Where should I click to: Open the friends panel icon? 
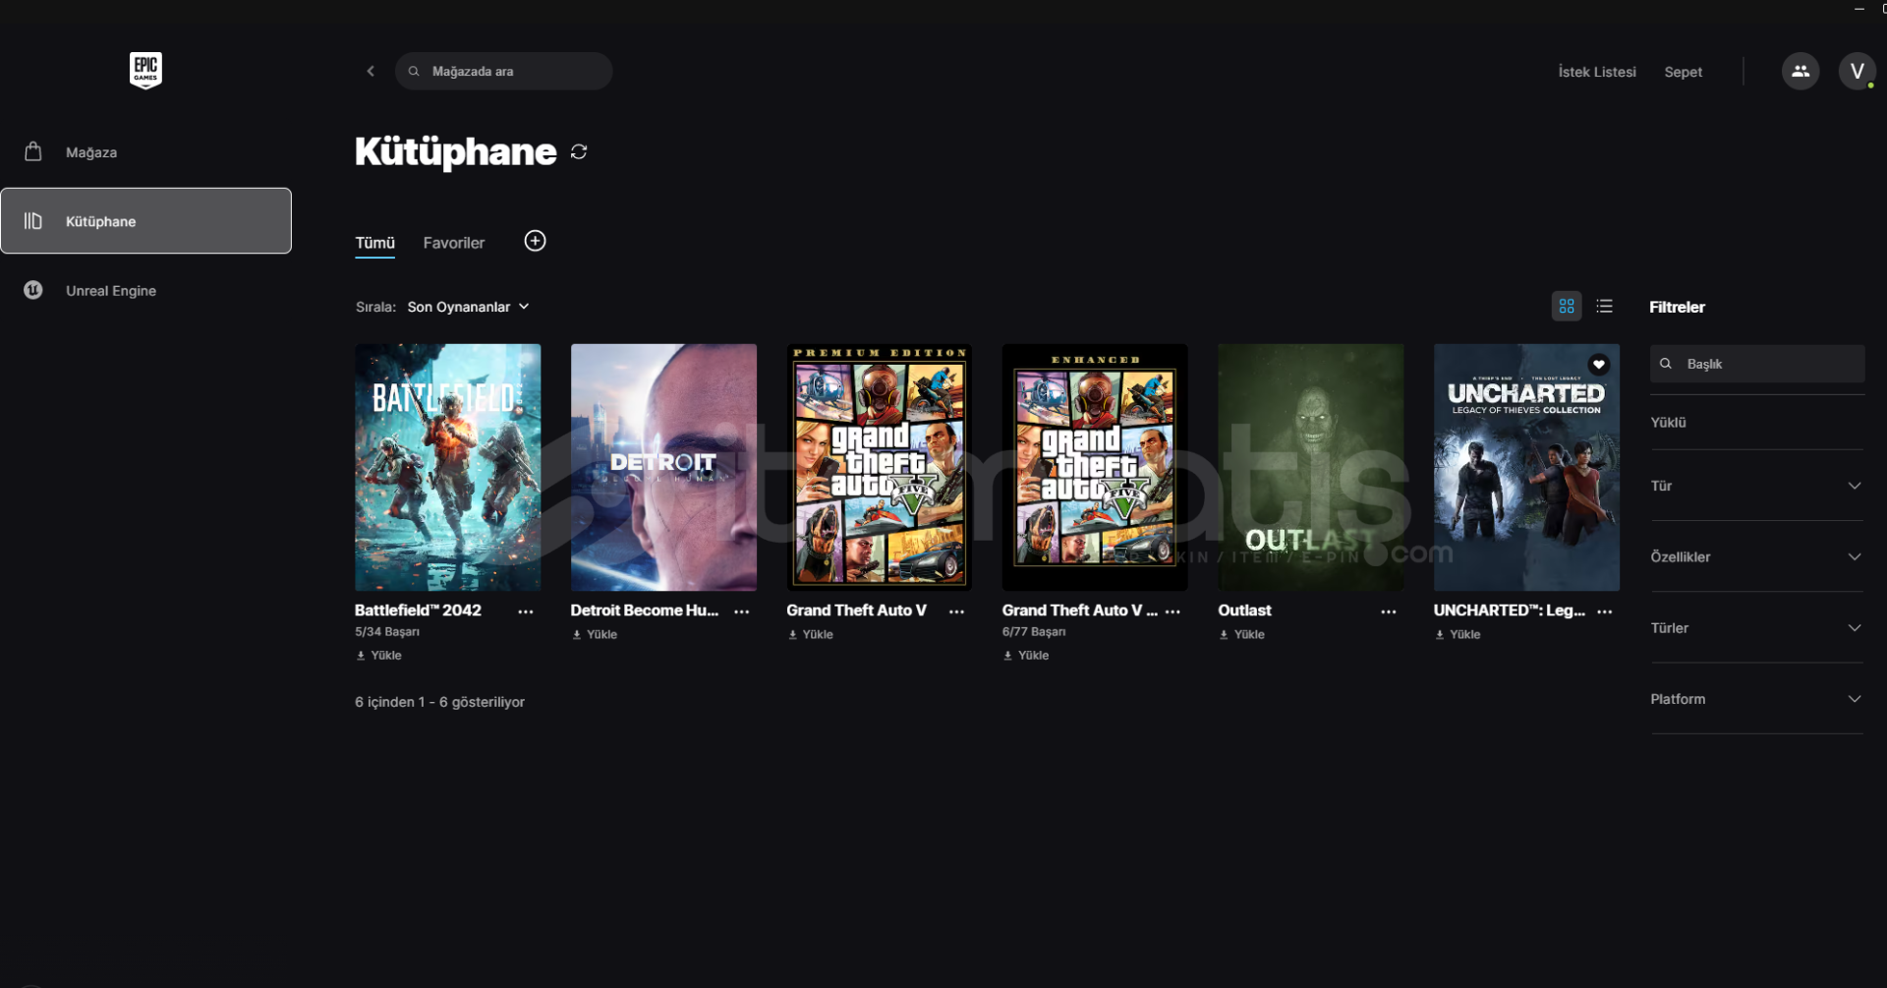(1801, 71)
